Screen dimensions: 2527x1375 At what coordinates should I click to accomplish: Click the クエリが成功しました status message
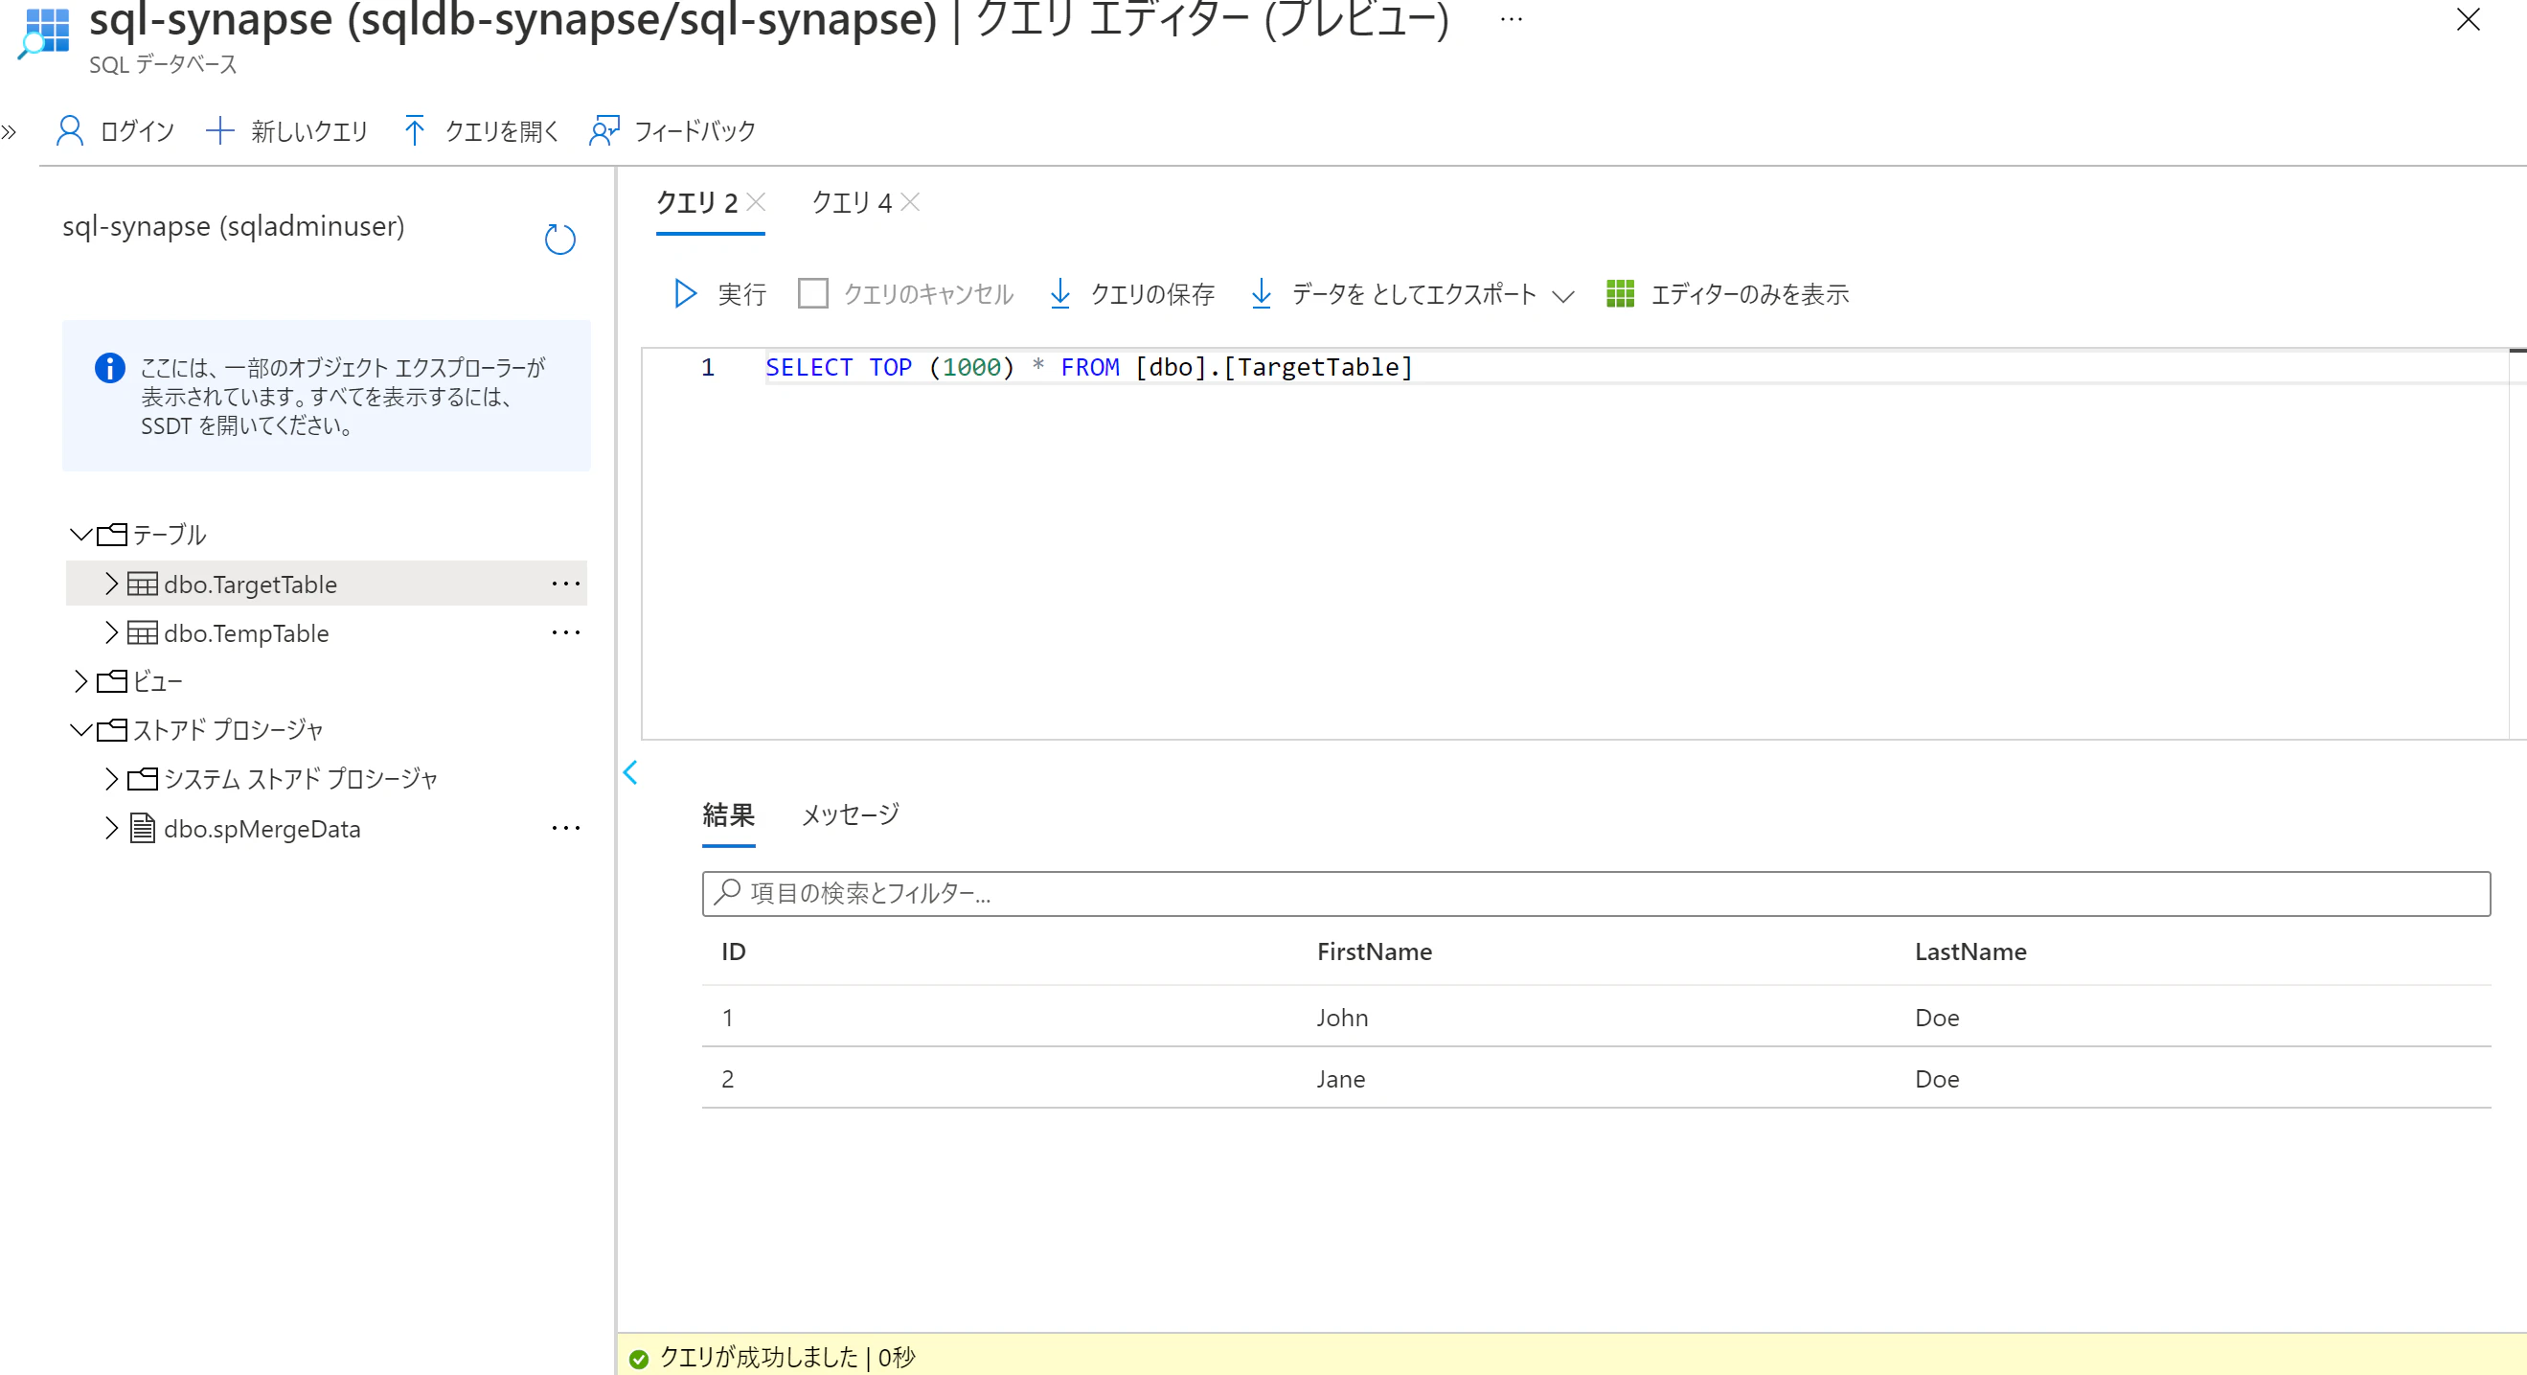(787, 1358)
